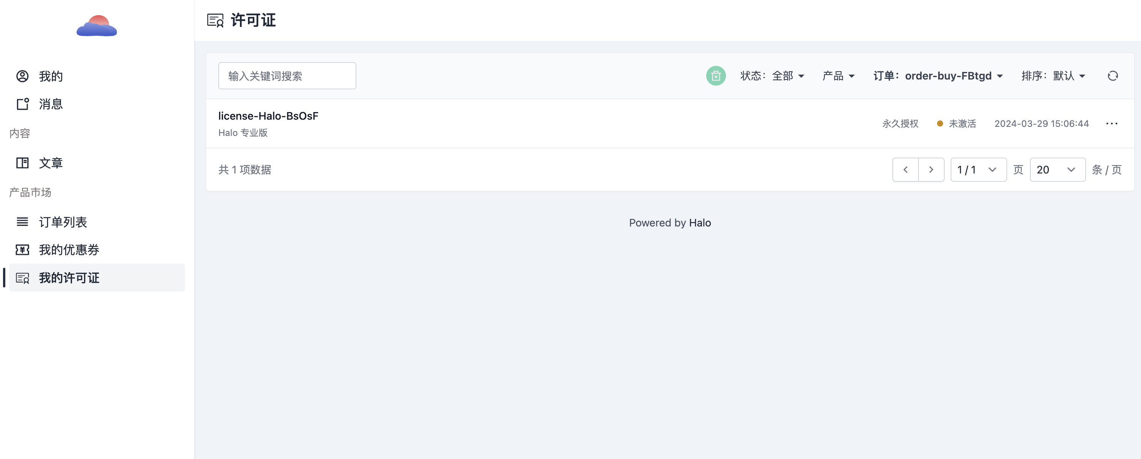Image resolution: width=1141 pixels, height=459 pixels.
Task: Go to the next page arrow
Action: pos(931,170)
